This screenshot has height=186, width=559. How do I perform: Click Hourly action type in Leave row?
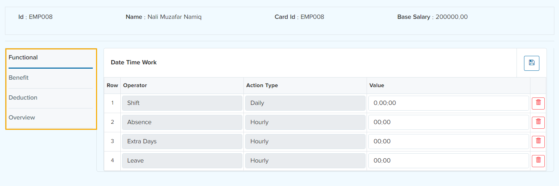tap(305, 161)
